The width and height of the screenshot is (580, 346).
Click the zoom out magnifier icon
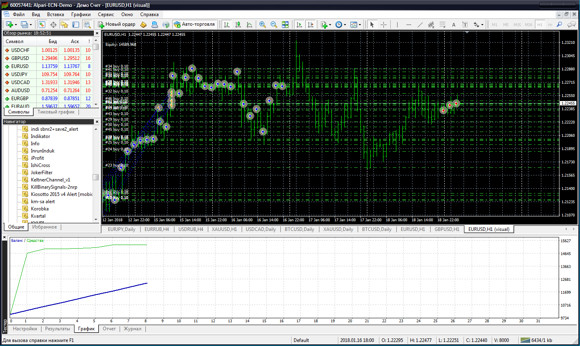(x=274, y=25)
